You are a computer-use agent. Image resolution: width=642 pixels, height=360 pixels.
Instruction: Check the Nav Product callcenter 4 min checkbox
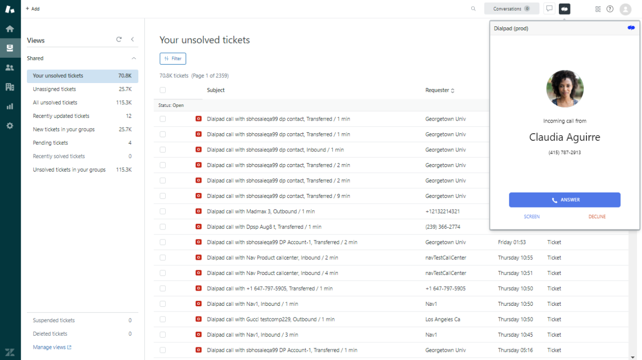163,273
